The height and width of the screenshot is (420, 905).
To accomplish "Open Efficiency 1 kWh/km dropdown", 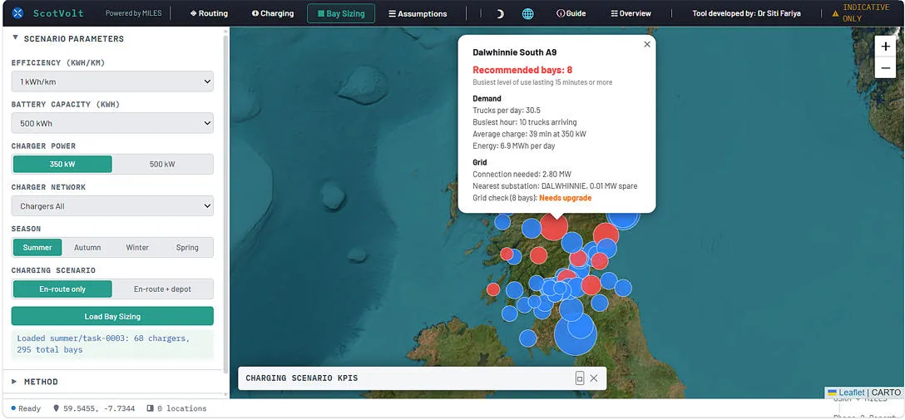I will 112,82.
